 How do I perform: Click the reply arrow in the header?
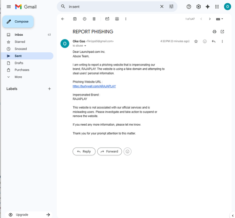(213, 41)
